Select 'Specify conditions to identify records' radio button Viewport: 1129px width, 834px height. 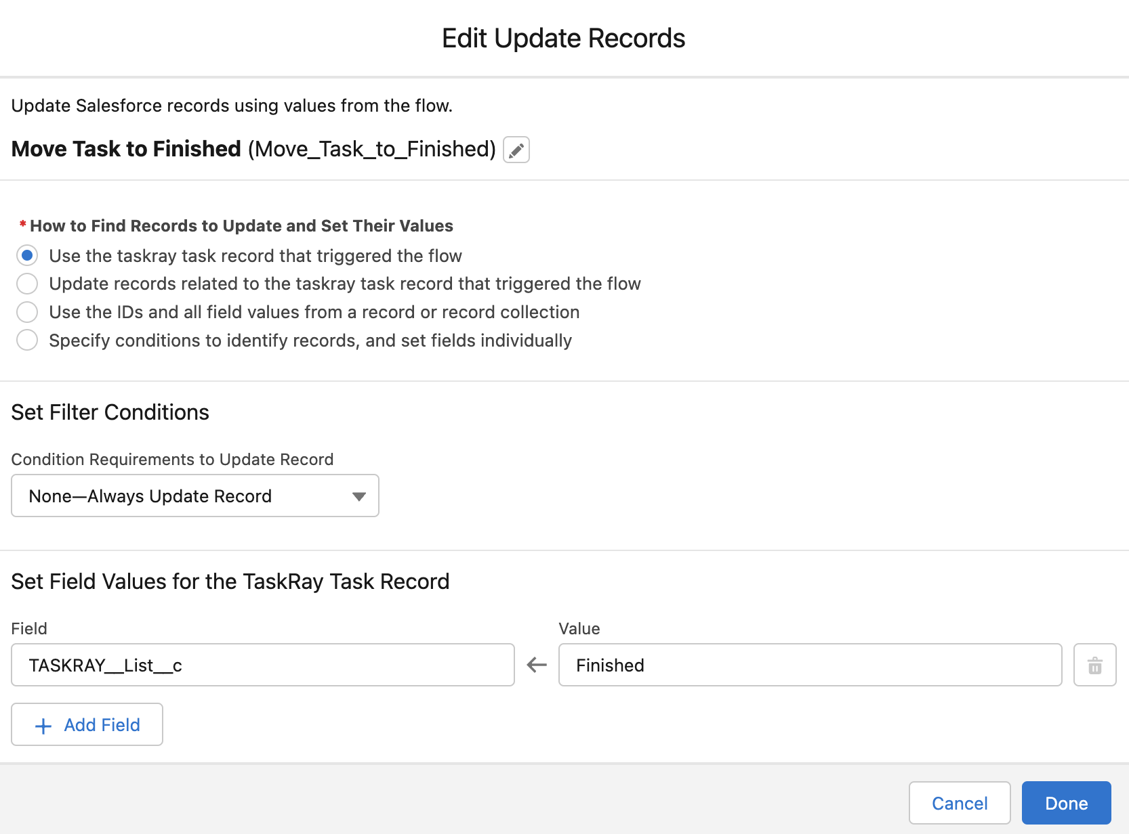pyautogui.click(x=27, y=340)
